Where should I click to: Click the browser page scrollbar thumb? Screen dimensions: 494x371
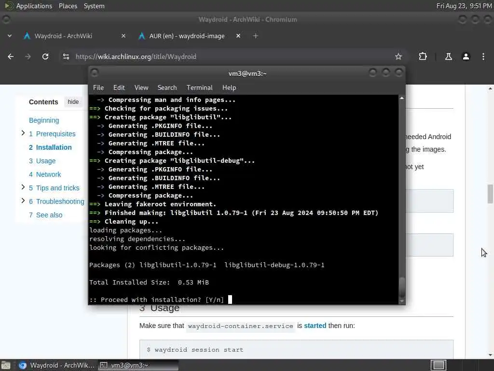tap(490, 194)
